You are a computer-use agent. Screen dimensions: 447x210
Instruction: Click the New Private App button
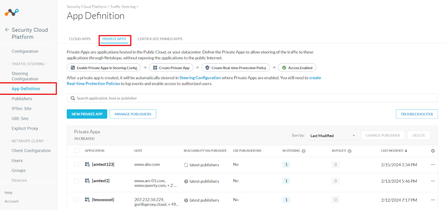[87, 114]
